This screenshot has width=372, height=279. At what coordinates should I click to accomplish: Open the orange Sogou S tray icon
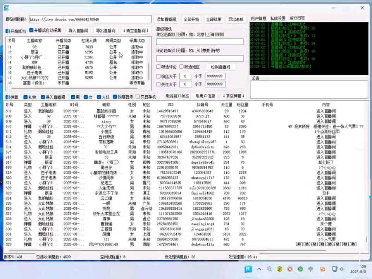point(323,269)
